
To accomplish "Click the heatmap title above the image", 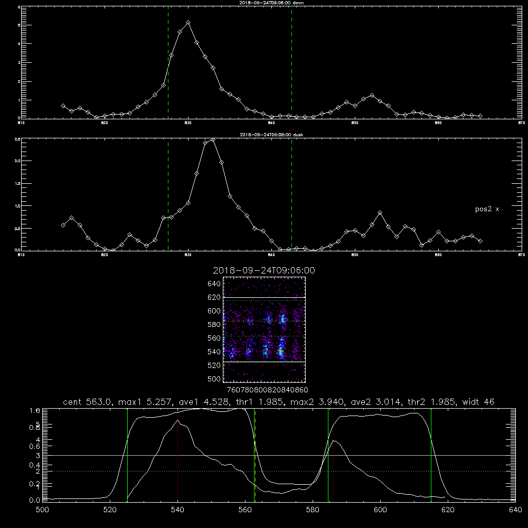I will pyautogui.click(x=264, y=270).
